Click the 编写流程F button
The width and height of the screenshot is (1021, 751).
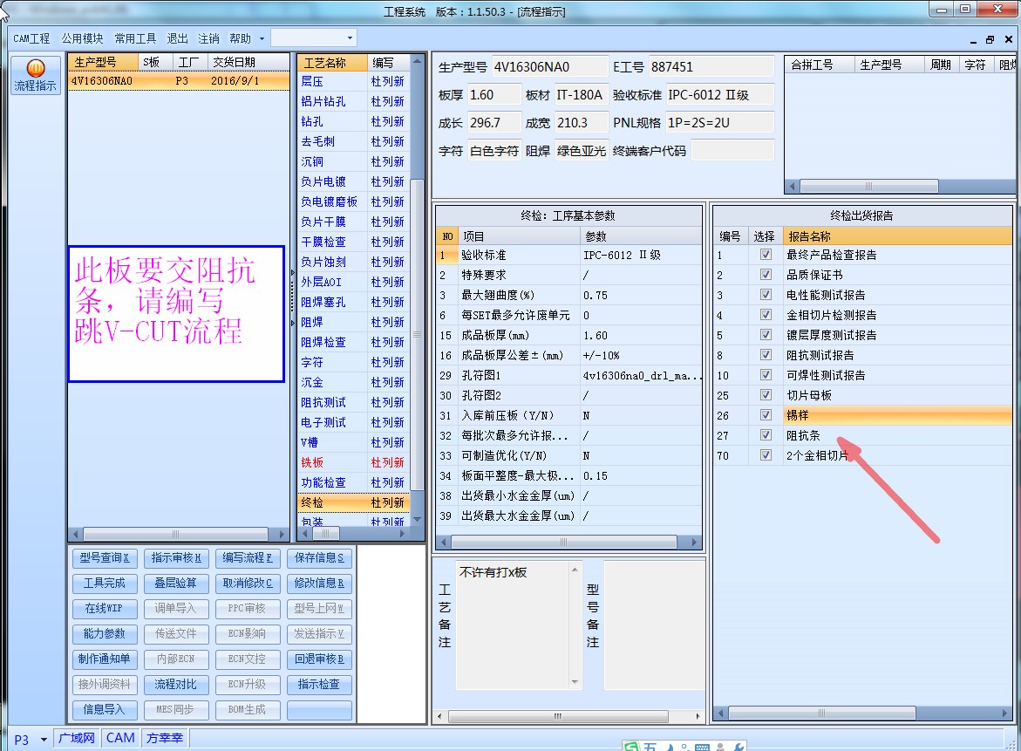pos(248,557)
